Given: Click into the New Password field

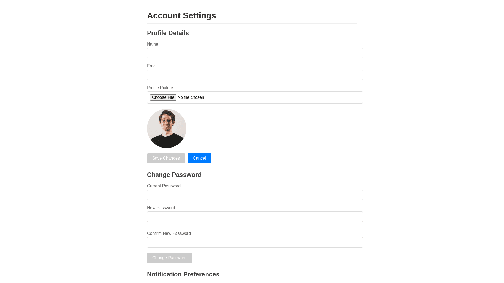Looking at the screenshot, I should (255, 217).
